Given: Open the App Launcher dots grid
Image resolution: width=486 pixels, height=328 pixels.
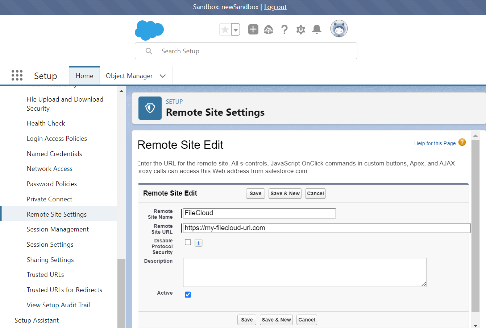Looking at the screenshot, I should point(17,75).
